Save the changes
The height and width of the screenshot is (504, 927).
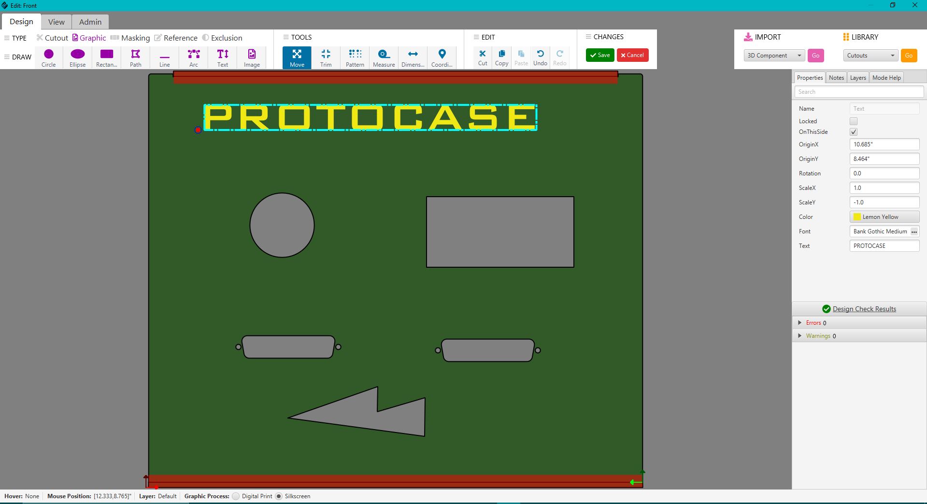coord(600,55)
